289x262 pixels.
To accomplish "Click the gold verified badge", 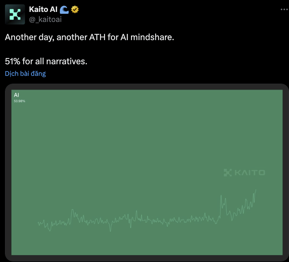I will pyautogui.click(x=75, y=10).
